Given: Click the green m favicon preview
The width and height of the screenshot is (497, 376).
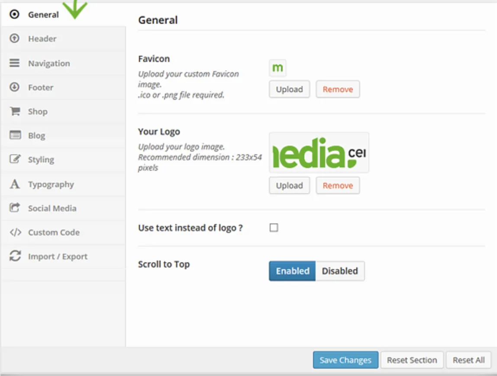Looking at the screenshot, I should [x=278, y=68].
